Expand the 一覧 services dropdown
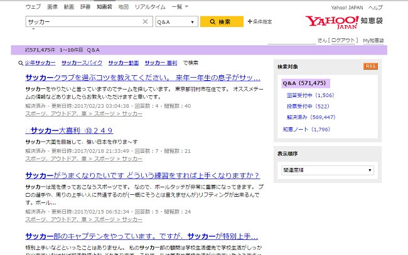 (180, 7)
